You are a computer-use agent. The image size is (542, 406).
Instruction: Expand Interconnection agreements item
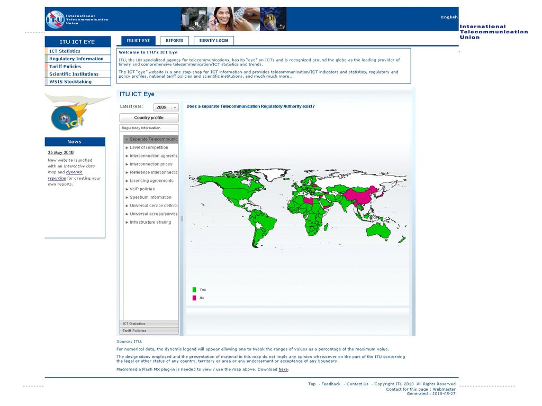(151, 156)
